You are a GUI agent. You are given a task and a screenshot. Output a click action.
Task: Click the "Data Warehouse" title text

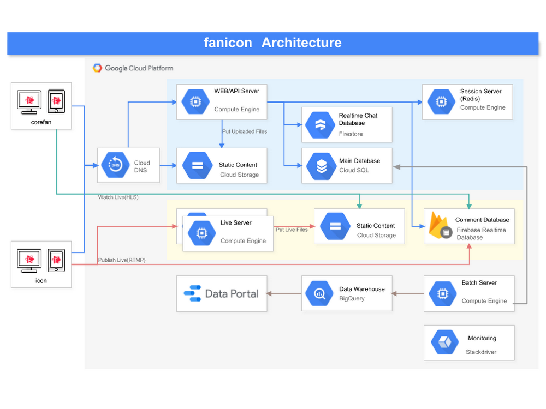click(362, 289)
